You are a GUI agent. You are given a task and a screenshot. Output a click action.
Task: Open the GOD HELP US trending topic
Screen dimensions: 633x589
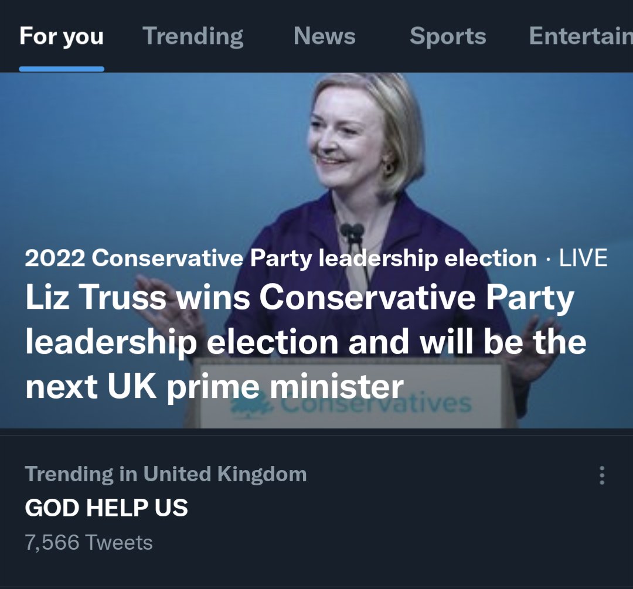(107, 508)
